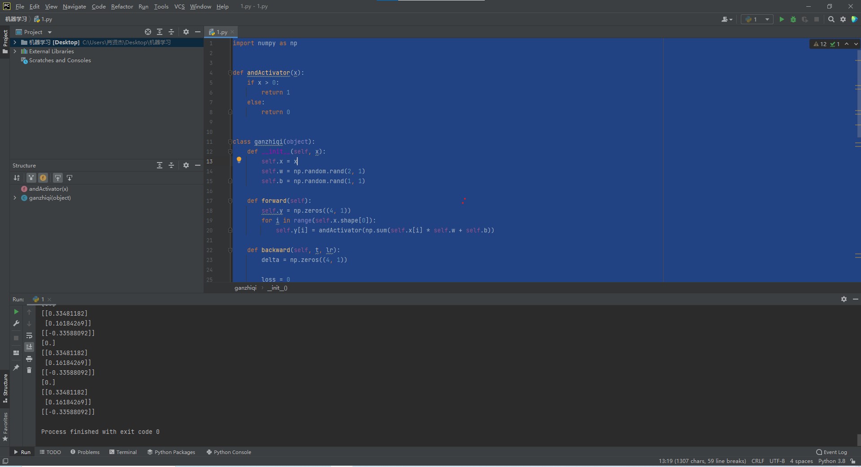Toggle scroll to end in Run console
861x467 pixels.
click(x=29, y=347)
